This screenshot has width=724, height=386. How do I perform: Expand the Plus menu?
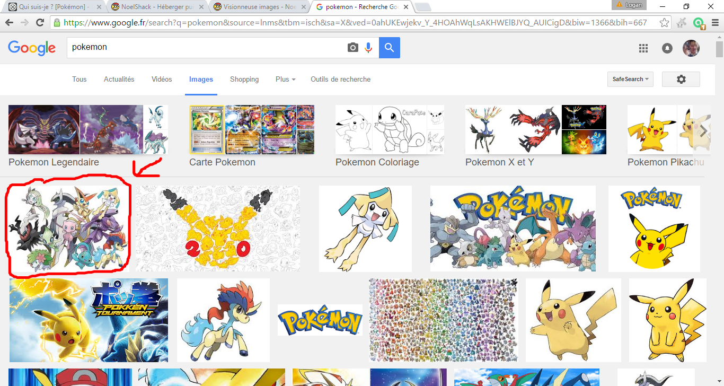click(x=285, y=79)
